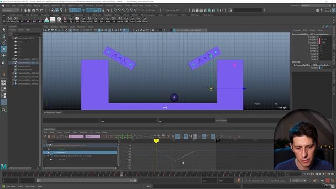Click the Paint selection brush tool in toolbox
Viewport: 336px width, 189px height.
4,43
